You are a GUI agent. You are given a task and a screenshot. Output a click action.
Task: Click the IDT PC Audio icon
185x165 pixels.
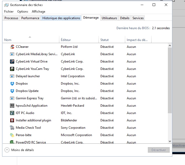point(12,113)
